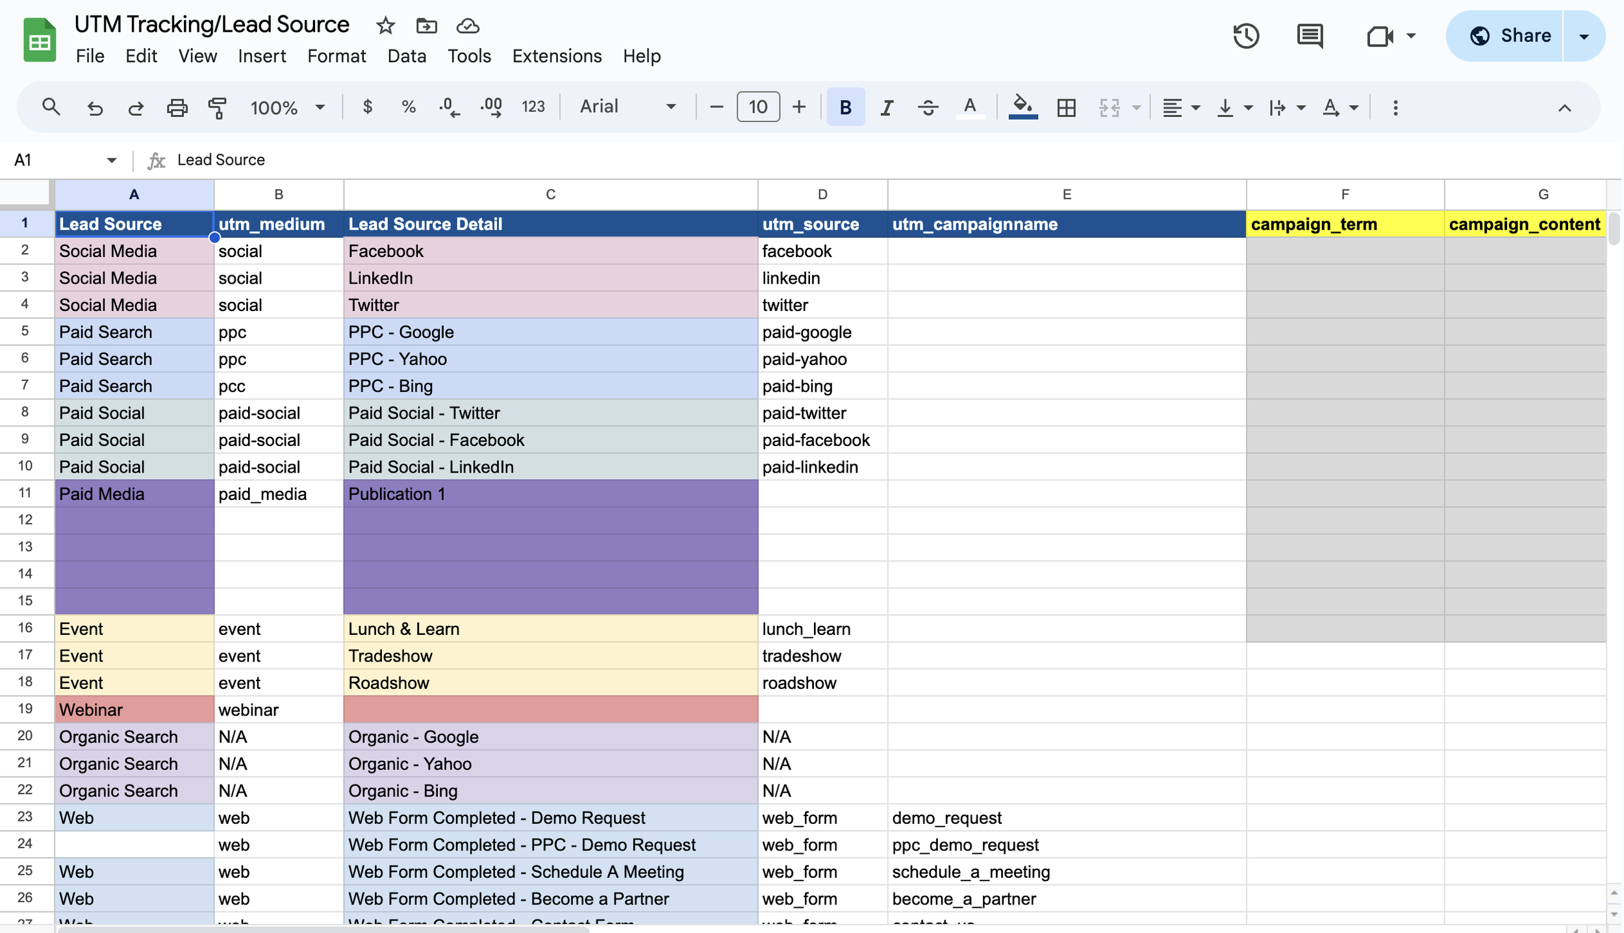Open the Extensions menu
This screenshot has height=933, width=1624.
pos(557,56)
